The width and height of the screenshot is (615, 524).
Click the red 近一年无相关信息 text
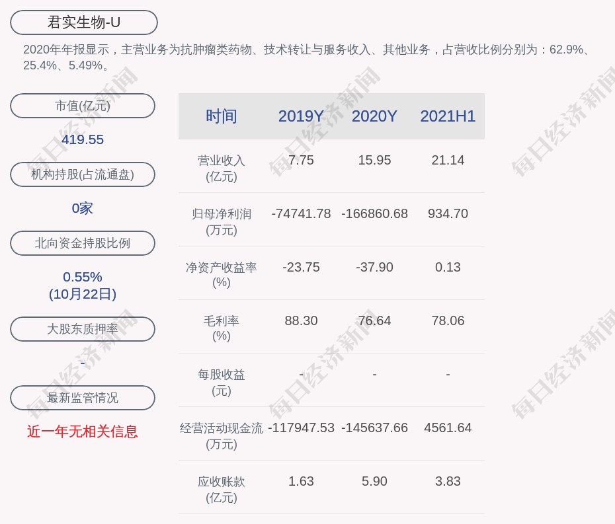(83, 431)
